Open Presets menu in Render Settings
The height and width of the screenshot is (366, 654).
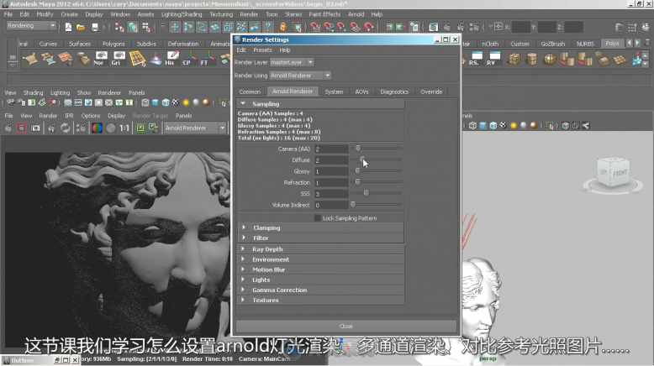pos(262,50)
